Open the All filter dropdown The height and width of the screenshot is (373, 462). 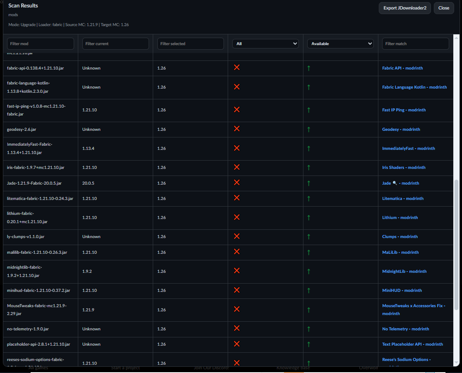[x=265, y=43]
